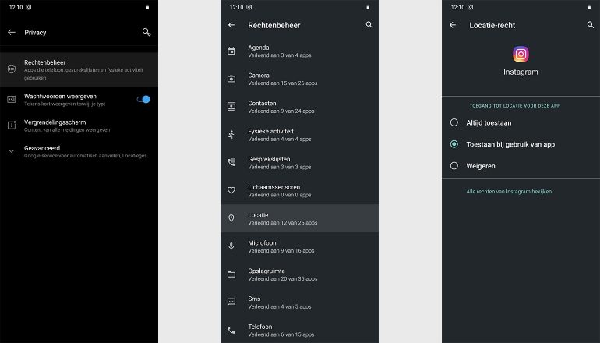Viewport: 600px width, 343px height.
Task: Tap the Camera permission icon
Action: click(231, 79)
